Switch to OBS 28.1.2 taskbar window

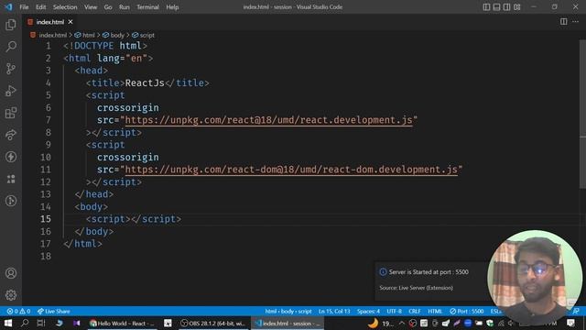tap(213, 323)
